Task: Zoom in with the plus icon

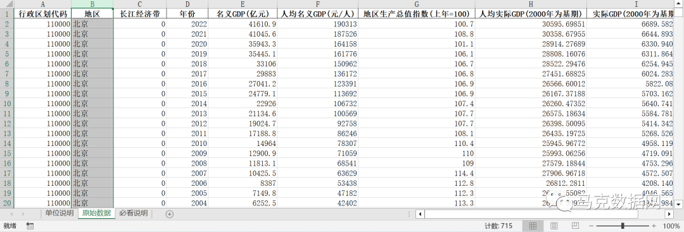Action: [654, 226]
